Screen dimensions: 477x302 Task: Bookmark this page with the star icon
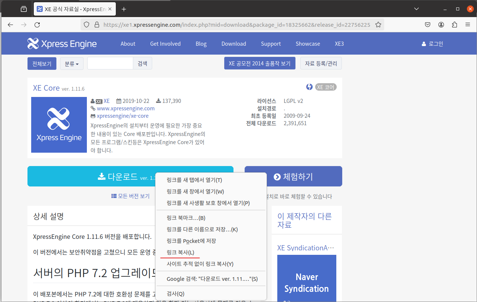(378, 25)
